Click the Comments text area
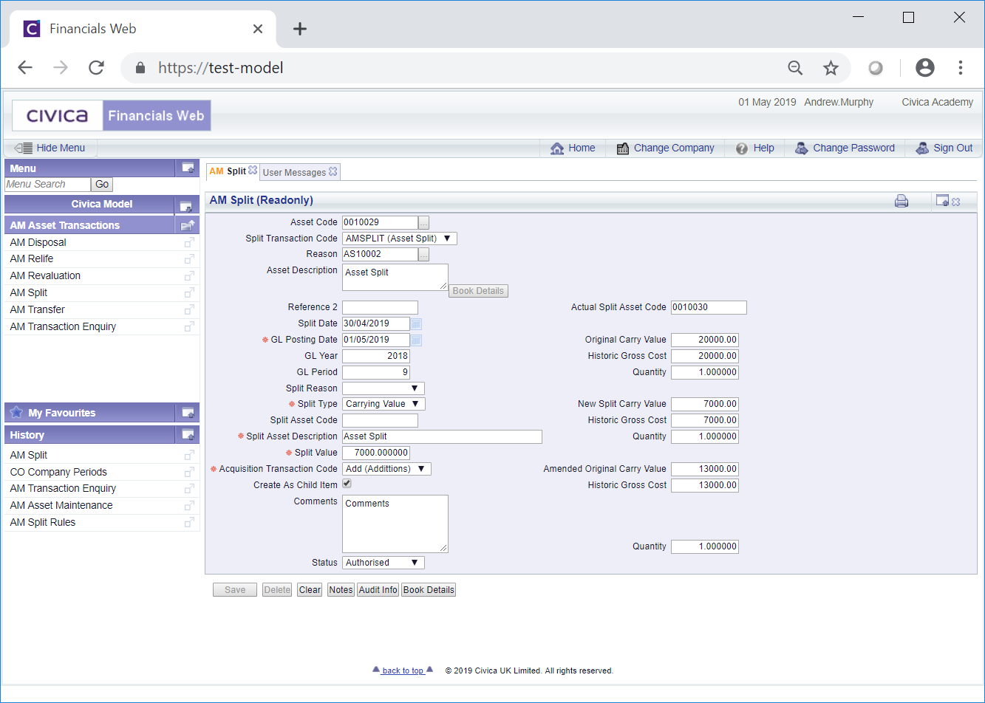 [x=395, y=524]
